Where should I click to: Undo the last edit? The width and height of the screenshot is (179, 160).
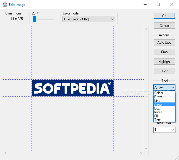164,71
